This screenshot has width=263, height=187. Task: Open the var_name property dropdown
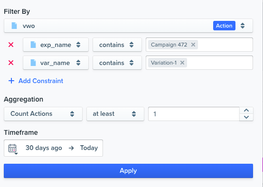click(56, 63)
